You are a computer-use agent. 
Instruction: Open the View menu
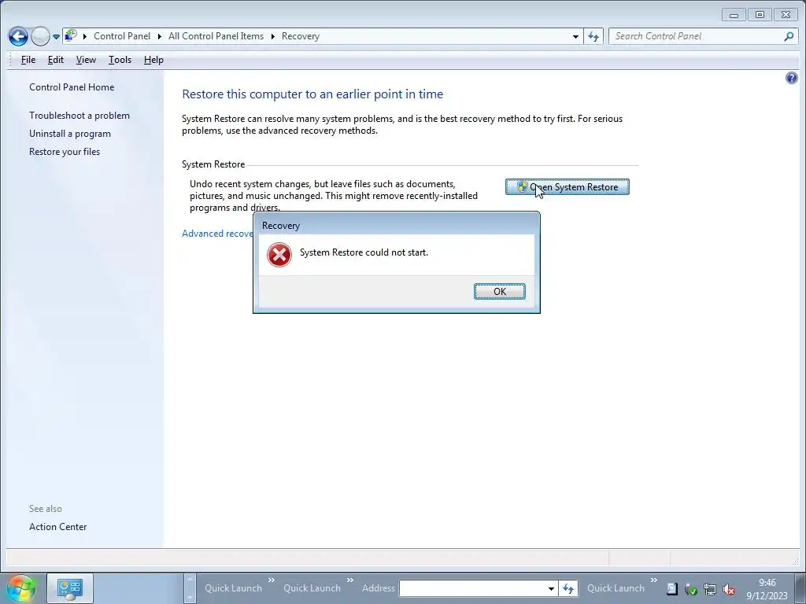[86, 60]
